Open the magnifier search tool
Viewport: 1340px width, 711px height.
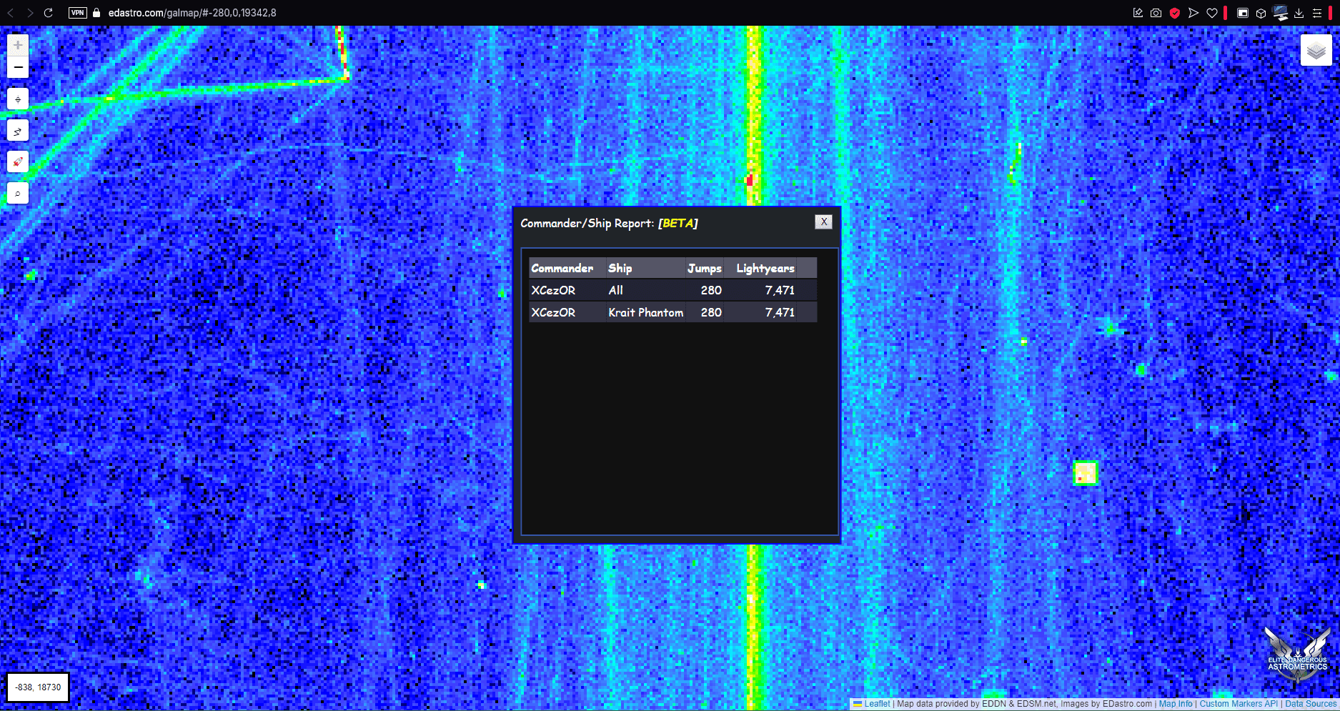(18, 193)
